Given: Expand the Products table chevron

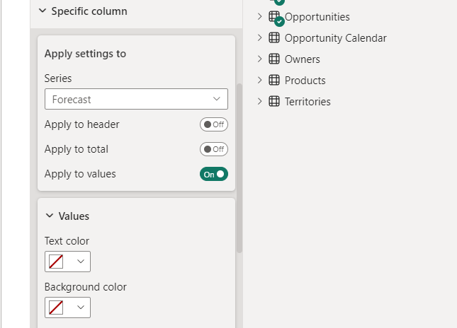Looking at the screenshot, I should point(259,81).
